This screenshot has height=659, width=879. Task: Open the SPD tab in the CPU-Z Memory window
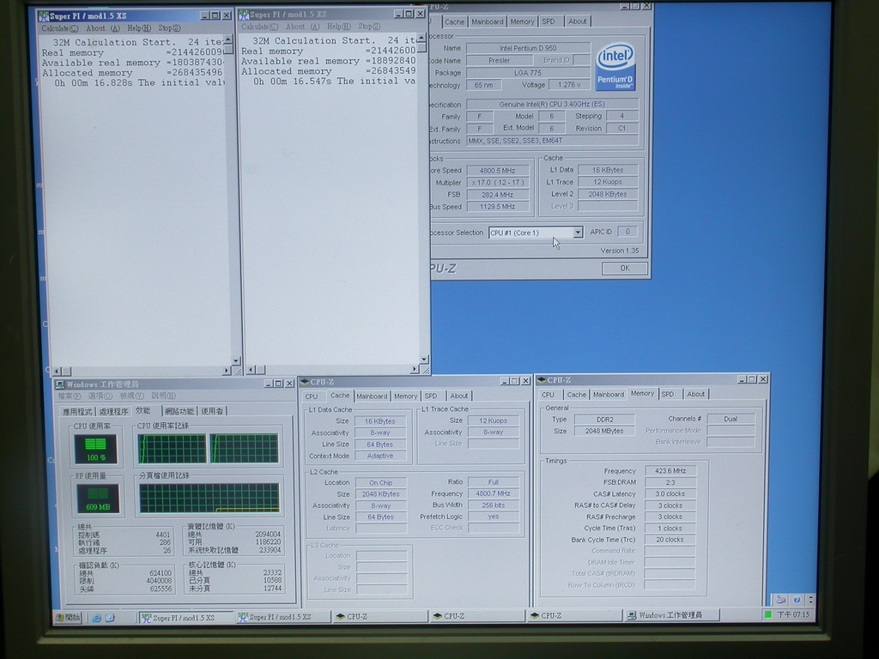tap(668, 395)
